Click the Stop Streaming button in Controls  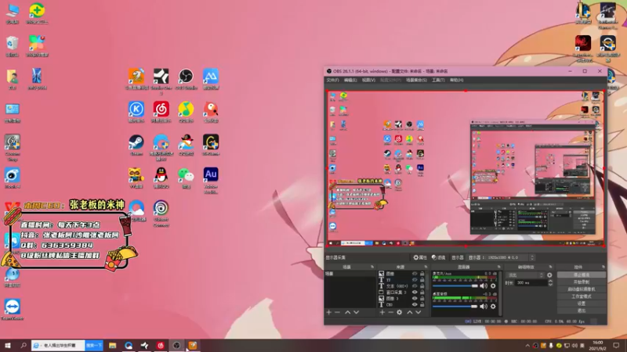click(582, 275)
